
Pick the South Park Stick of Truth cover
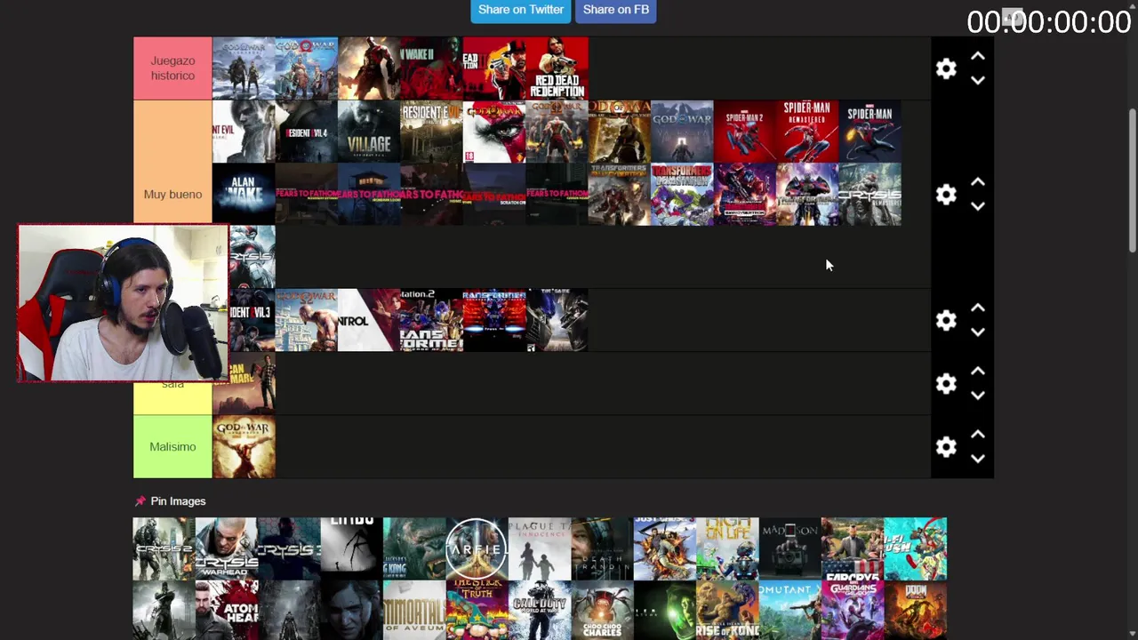[477, 611]
